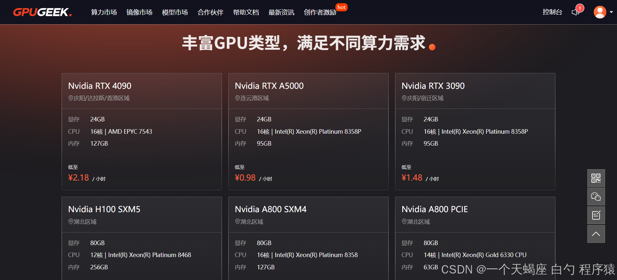Viewport: 617px width, 280px height.
Task: Click the 12核 Xeon Platinum 8468 CPU text
Action: [141, 255]
